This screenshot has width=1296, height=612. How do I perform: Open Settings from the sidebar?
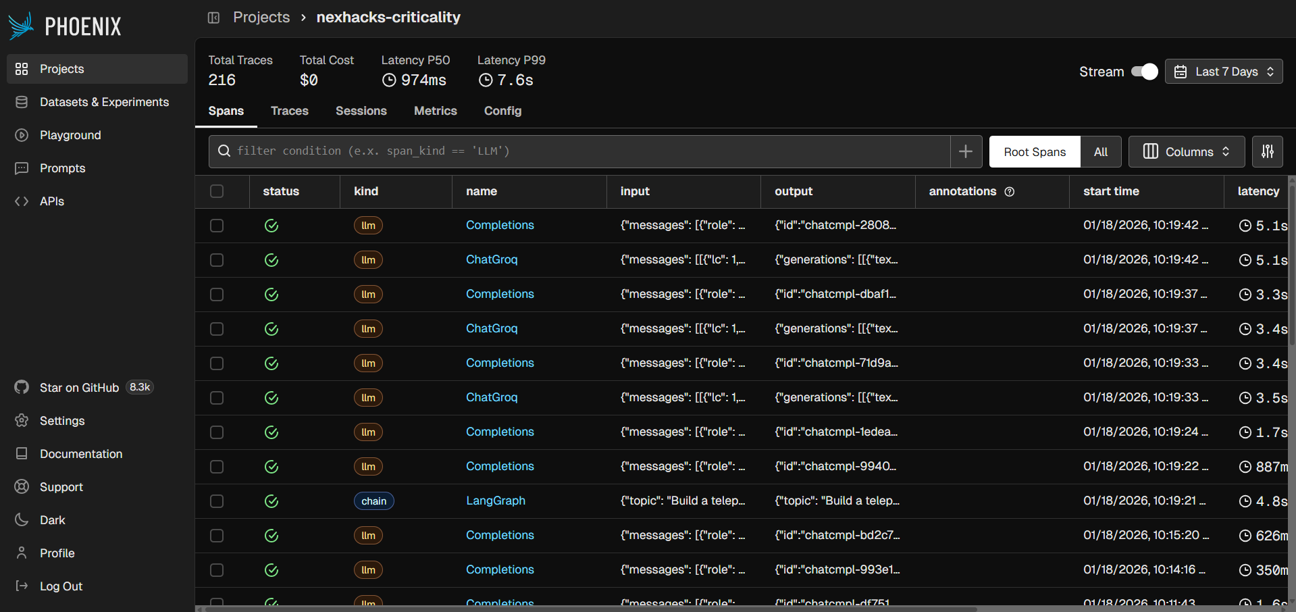tap(97, 421)
